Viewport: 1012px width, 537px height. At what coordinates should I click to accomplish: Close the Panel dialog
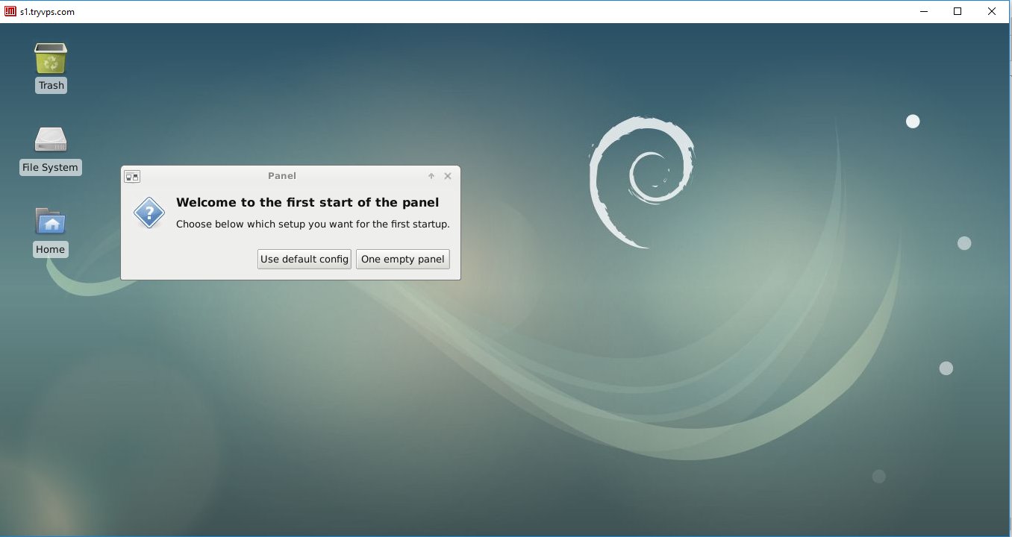[448, 176]
